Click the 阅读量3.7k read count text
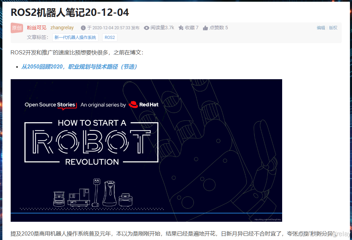The image size is (352, 240). click(x=162, y=28)
